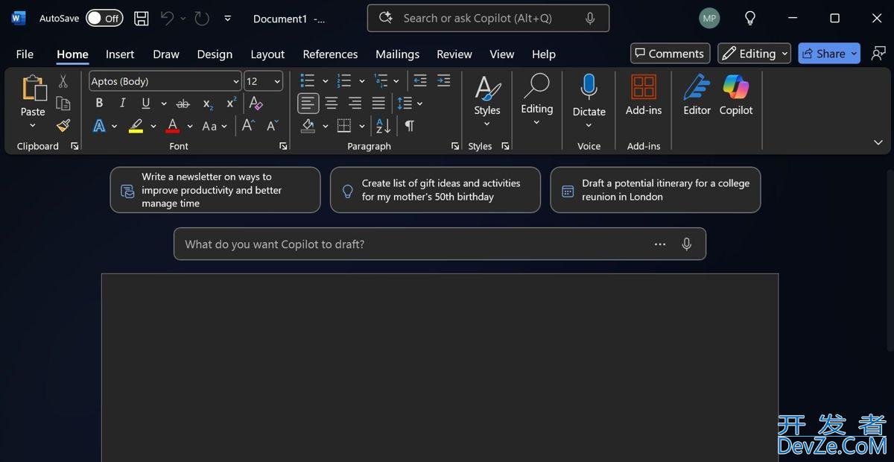
Task: Click the Paste clipboard icon
Action: [x=33, y=89]
